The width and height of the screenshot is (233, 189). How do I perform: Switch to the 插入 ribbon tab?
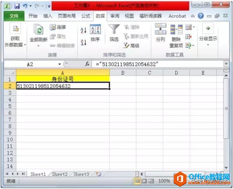[48, 16]
